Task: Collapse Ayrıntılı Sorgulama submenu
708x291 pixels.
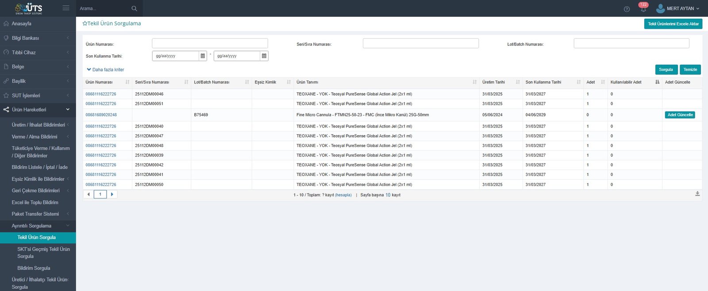Action: 38,226
